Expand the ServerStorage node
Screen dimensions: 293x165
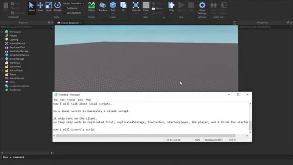(x=2, y=59)
